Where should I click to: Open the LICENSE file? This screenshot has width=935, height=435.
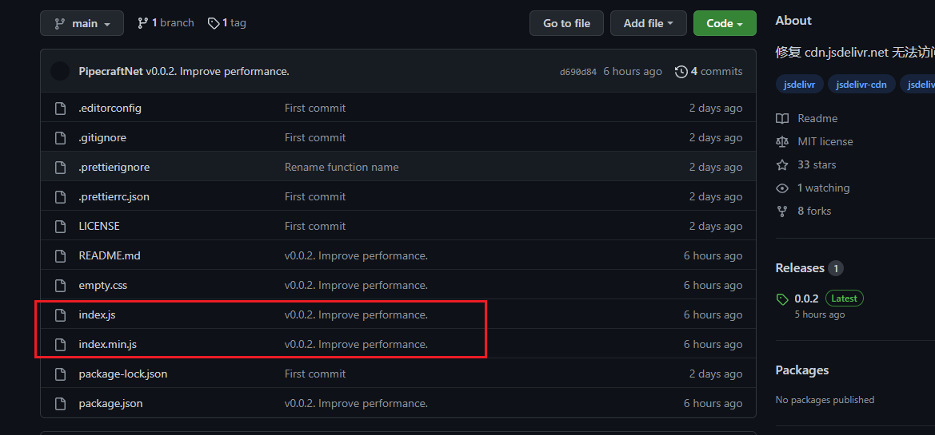[x=99, y=226]
